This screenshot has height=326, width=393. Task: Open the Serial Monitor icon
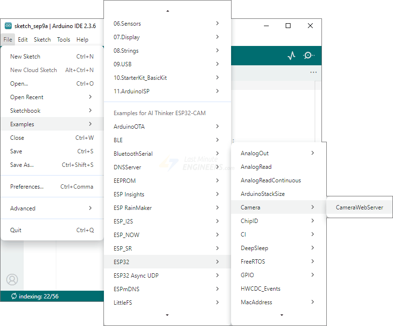[308, 56]
